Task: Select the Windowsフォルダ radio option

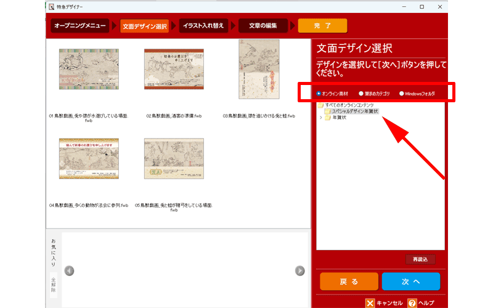Action: [402, 94]
